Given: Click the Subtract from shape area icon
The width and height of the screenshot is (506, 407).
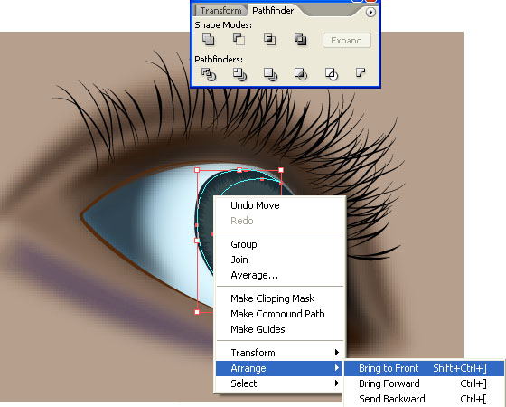Looking at the screenshot, I should (239, 40).
